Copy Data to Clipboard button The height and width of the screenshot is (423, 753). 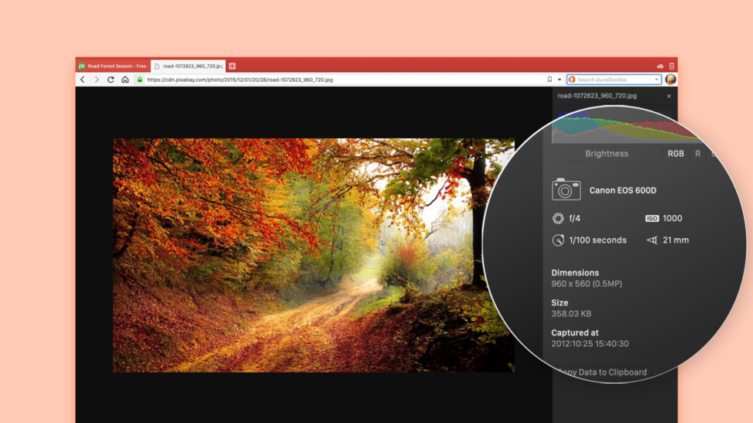pos(602,372)
